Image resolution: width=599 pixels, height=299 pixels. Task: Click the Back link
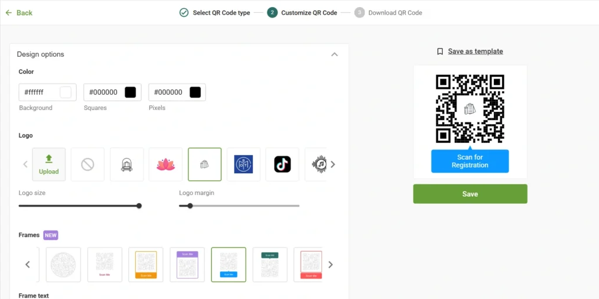(x=25, y=13)
